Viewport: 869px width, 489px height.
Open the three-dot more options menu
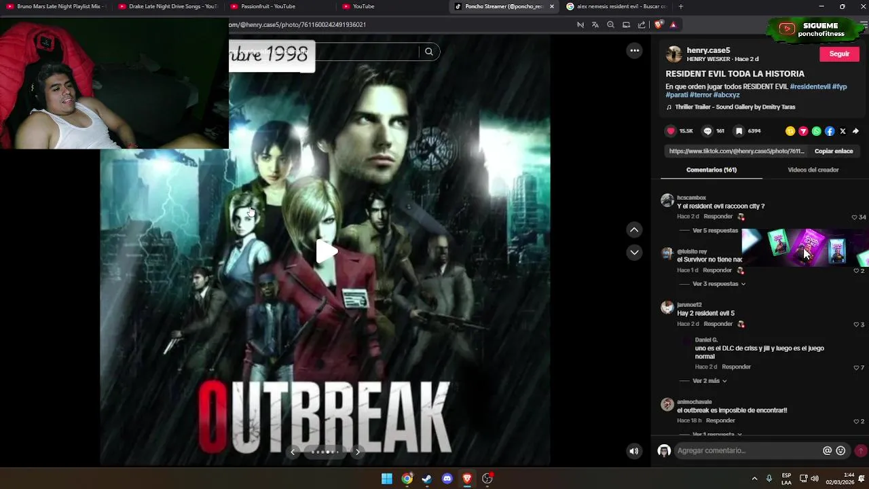point(634,50)
